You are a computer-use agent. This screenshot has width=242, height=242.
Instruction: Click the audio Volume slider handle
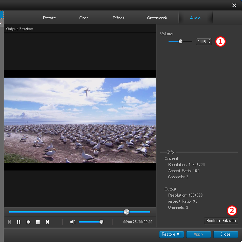tap(180, 41)
